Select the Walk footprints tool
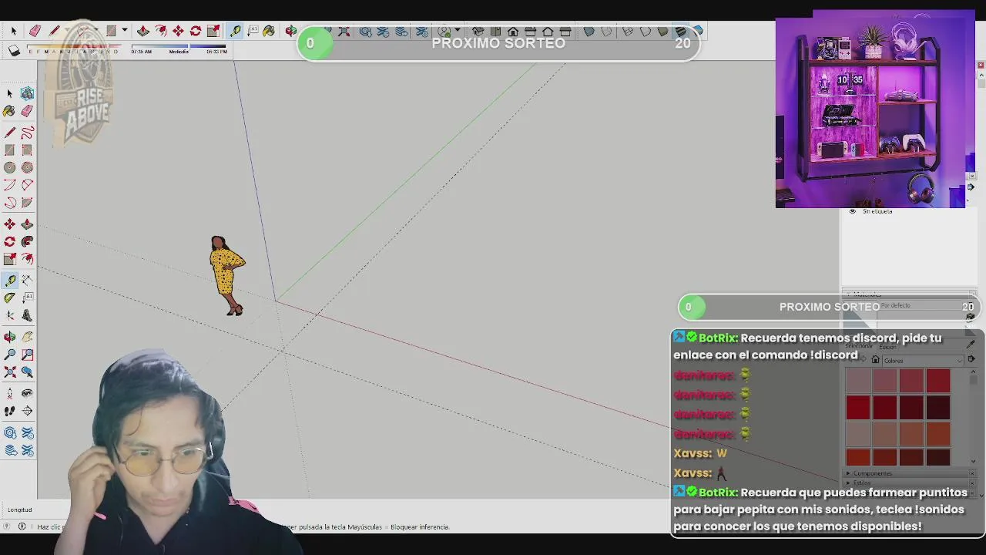This screenshot has width=986, height=555. [x=9, y=412]
